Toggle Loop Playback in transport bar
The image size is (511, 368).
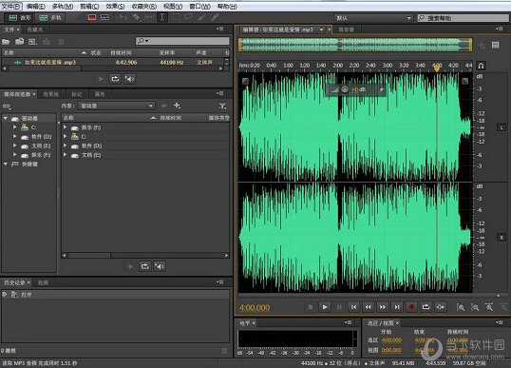tap(426, 307)
